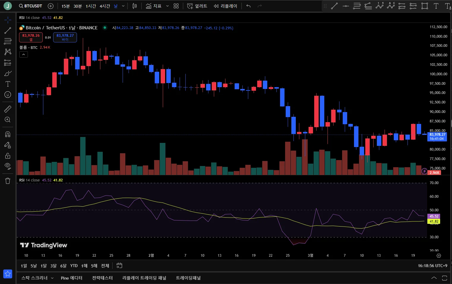Click the BTCUSDT symbol search field

point(31,6)
